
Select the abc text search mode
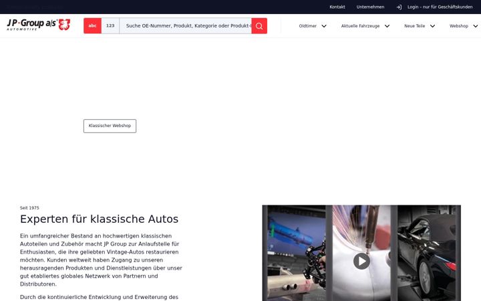point(92,26)
